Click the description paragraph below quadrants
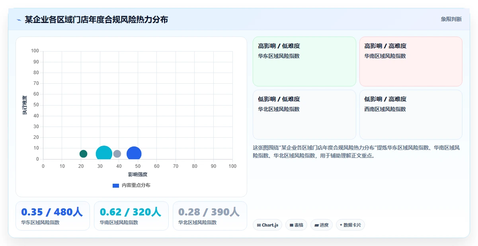This screenshot has width=478, height=246. [x=357, y=152]
